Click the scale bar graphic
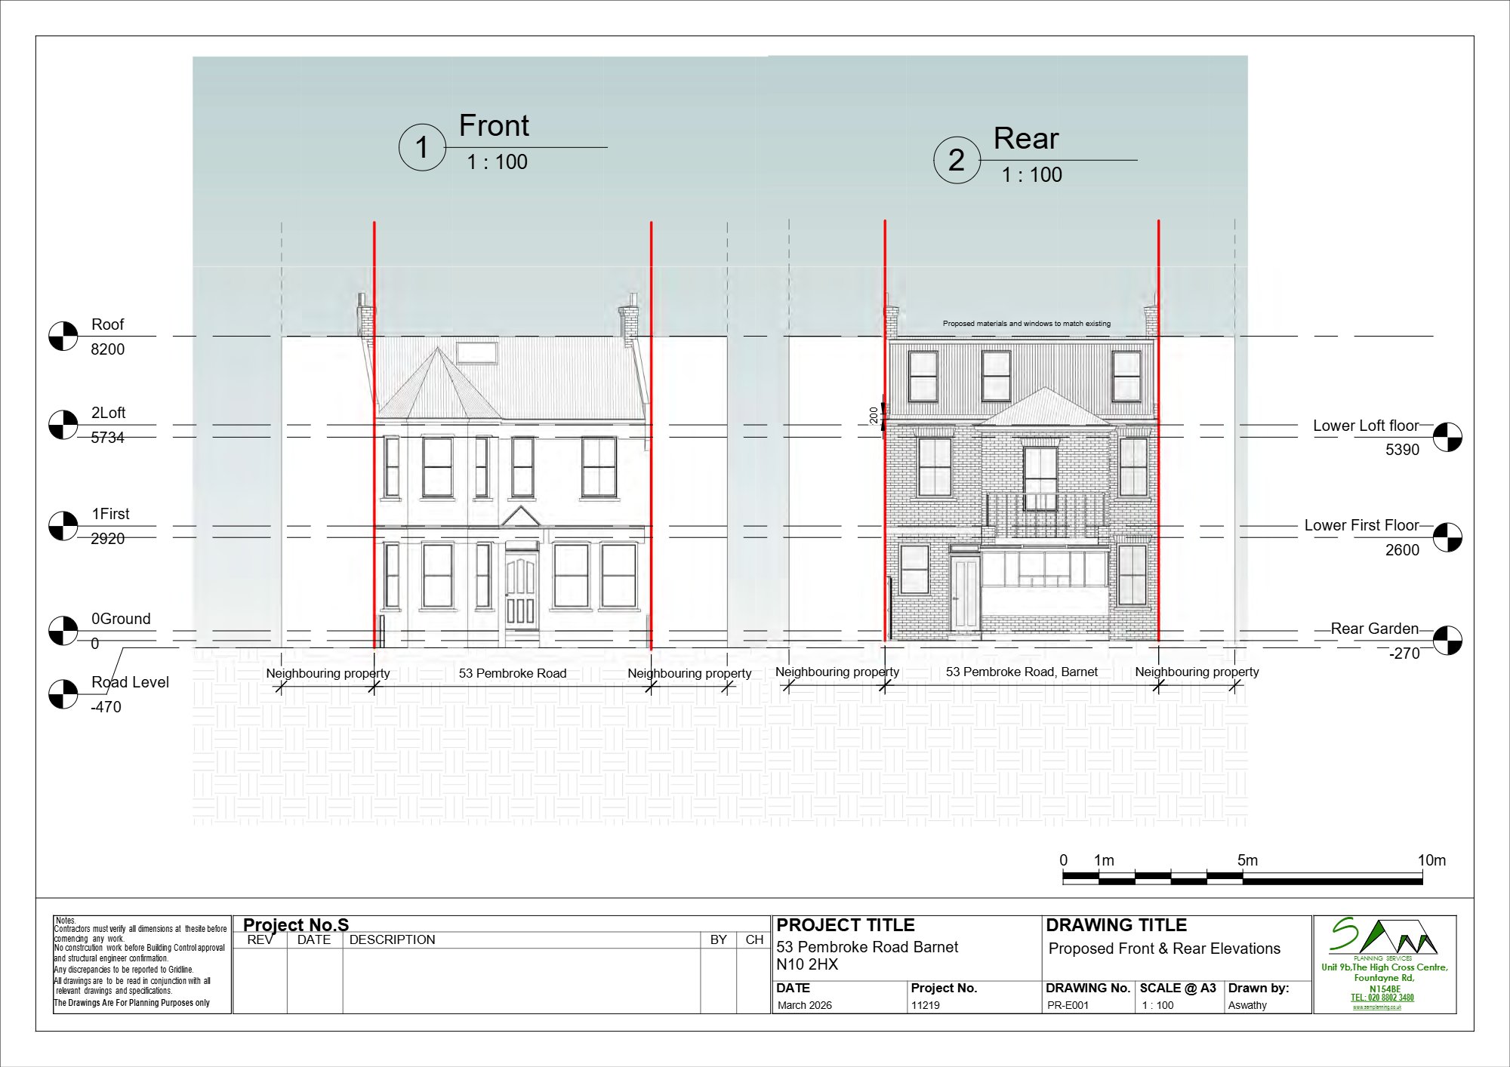 (1242, 878)
